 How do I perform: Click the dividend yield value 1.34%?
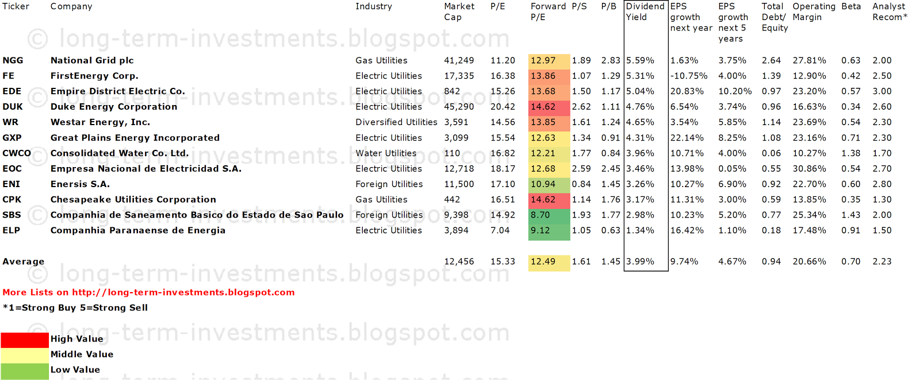[640, 230]
